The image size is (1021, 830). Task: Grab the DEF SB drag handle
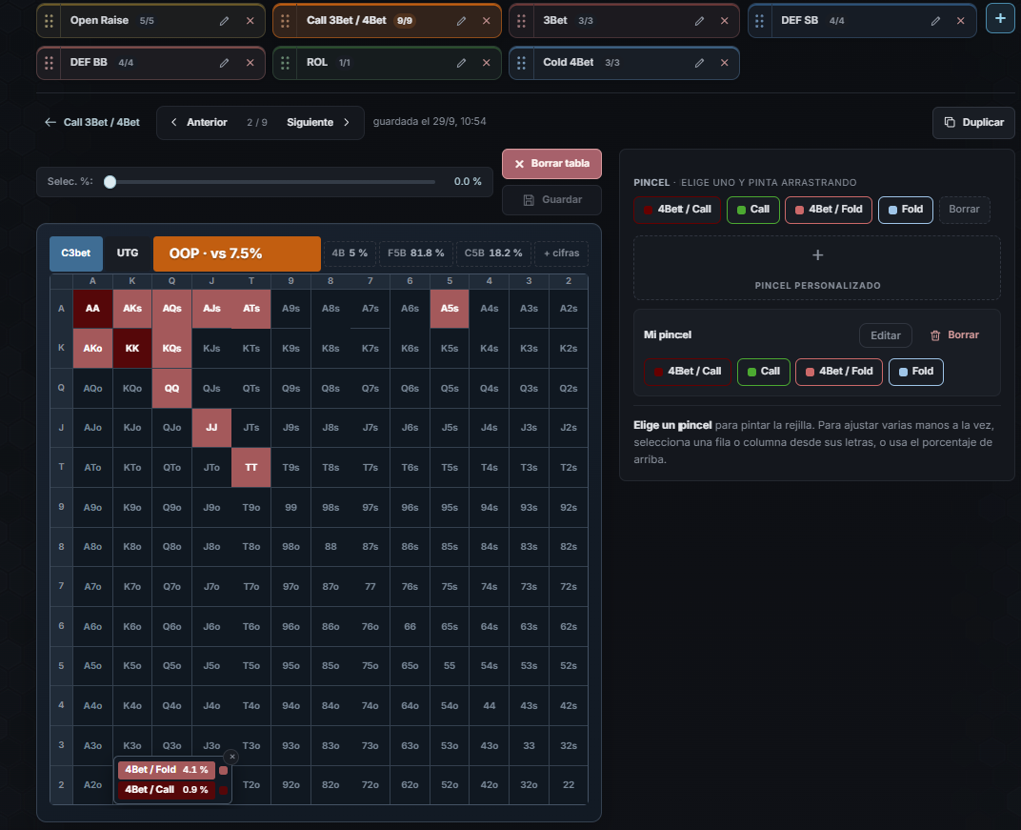point(759,21)
